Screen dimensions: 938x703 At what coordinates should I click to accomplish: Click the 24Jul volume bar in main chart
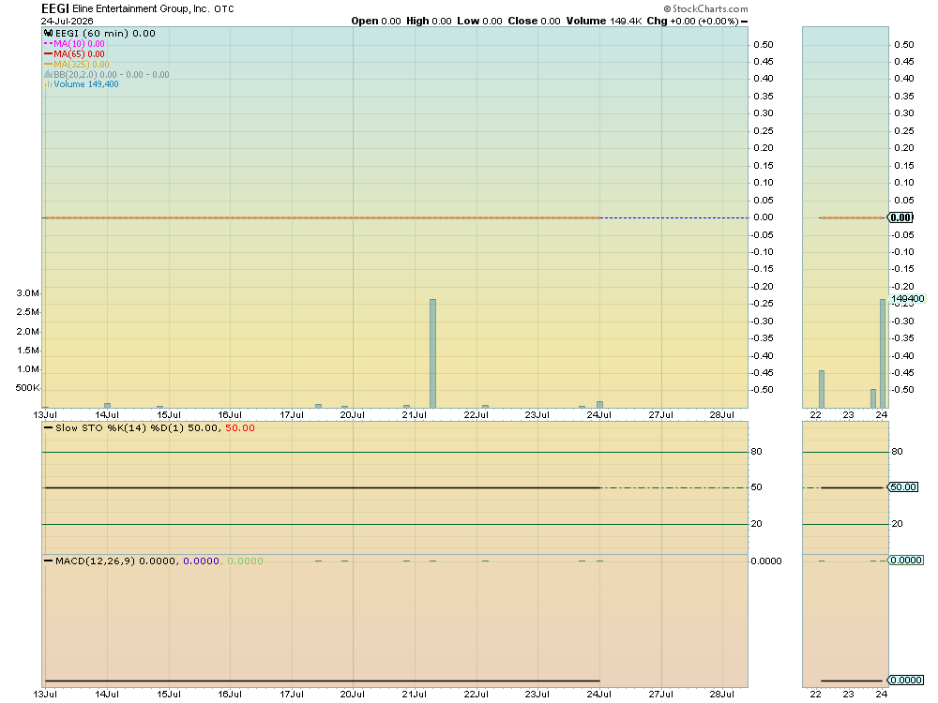click(x=600, y=405)
